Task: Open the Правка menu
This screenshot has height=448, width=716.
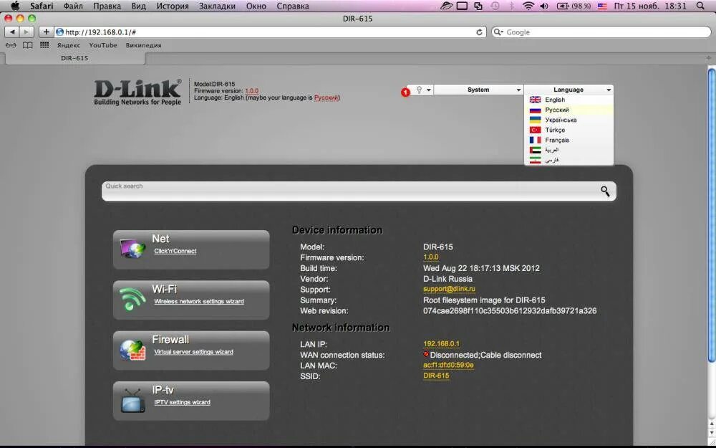Action: pyautogui.click(x=107, y=6)
